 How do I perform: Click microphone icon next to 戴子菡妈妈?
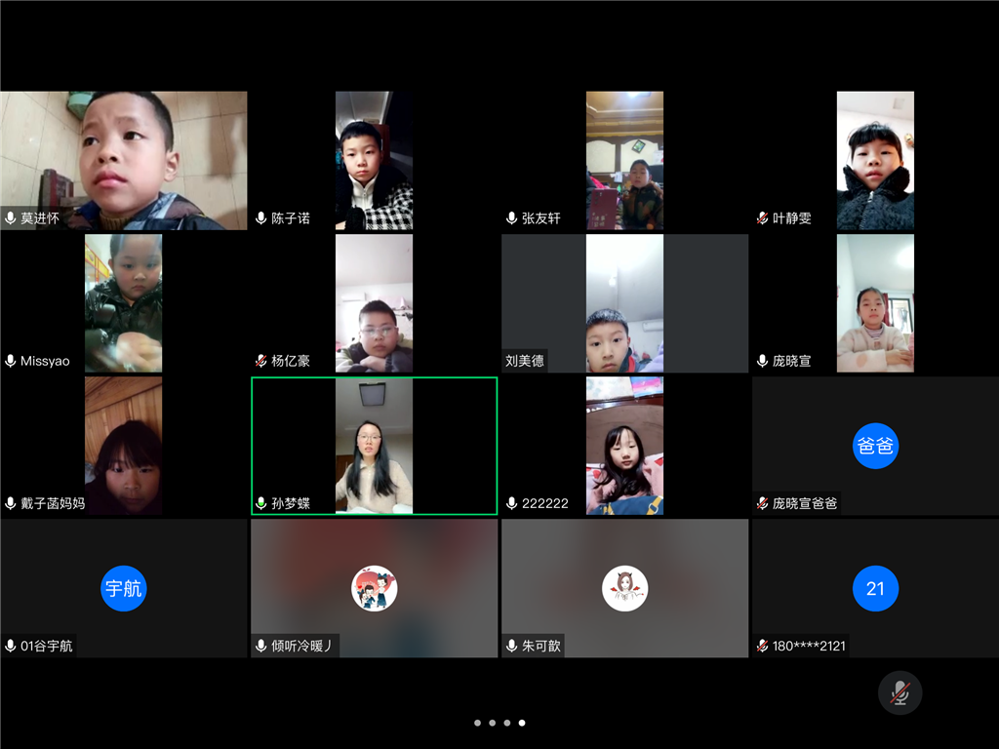[x=10, y=504]
